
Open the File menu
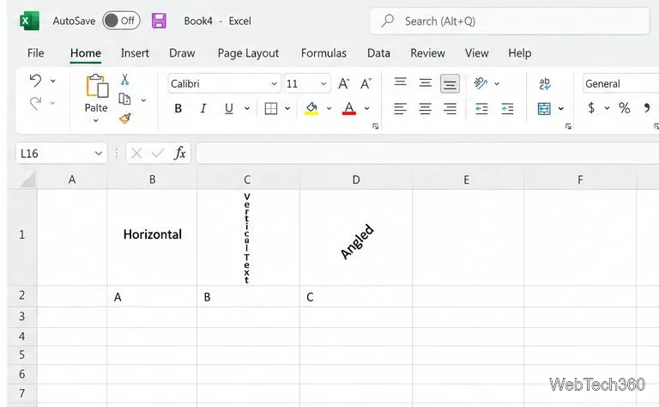pos(36,53)
